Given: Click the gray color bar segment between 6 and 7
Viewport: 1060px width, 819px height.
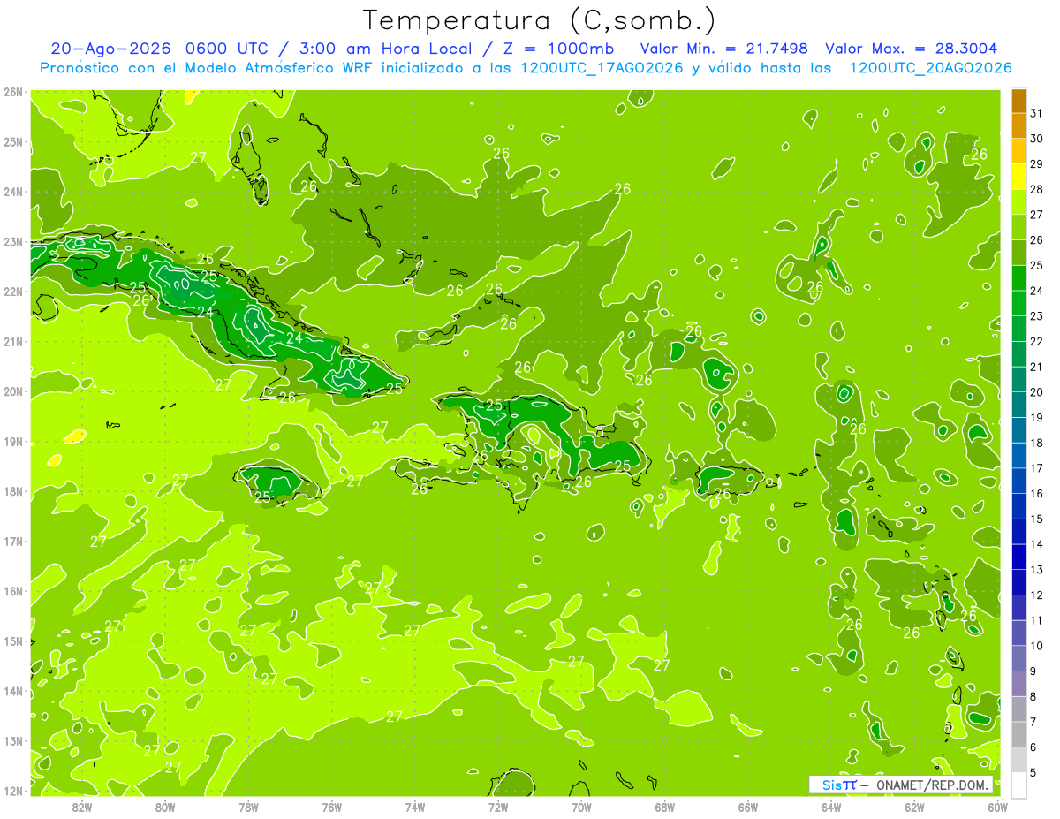Looking at the screenshot, I should [1018, 734].
